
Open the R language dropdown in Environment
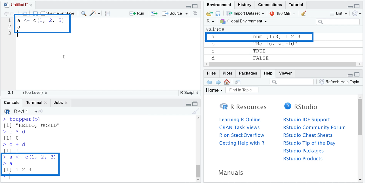(210, 21)
